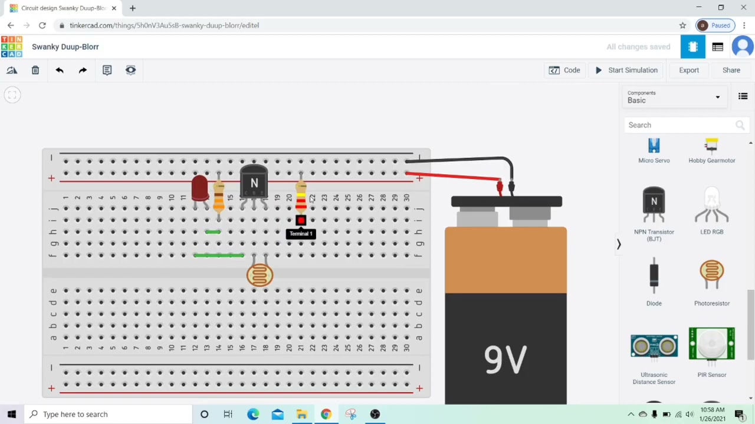755x424 pixels.
Task: Share the design
Action: (x=731, y=70)
